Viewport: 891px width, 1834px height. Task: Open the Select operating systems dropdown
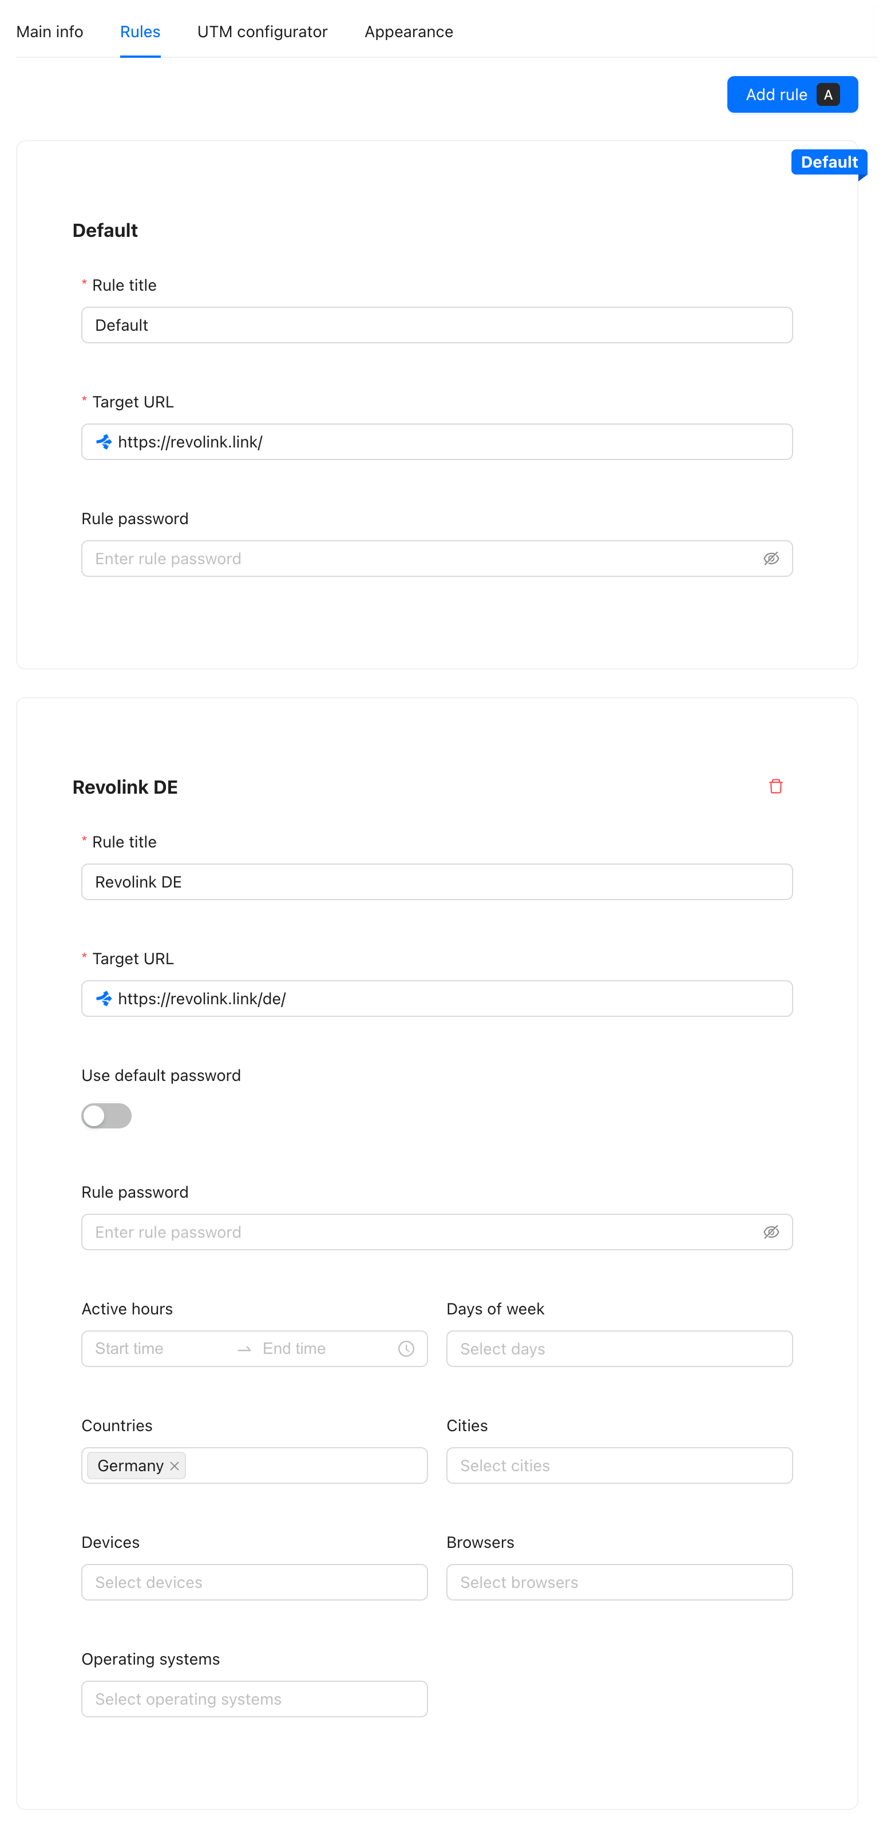coord(254,1699)
